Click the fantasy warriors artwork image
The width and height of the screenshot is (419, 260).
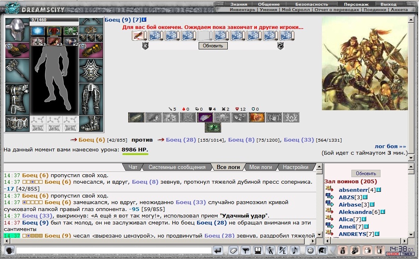pos(365,63)
